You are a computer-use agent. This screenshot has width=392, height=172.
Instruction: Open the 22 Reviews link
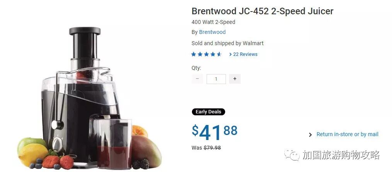click(245, 54)
